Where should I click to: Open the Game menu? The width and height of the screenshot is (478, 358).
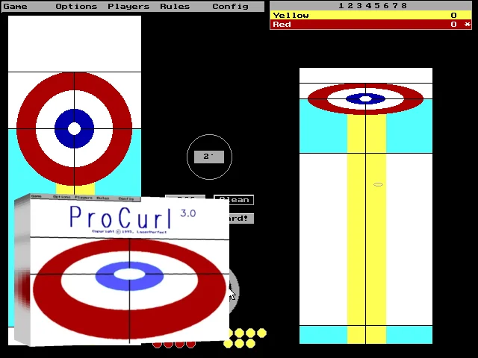tap(15, 7)
